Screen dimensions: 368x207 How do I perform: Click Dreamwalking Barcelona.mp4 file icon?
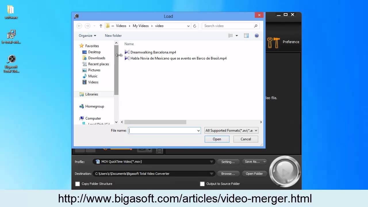point(127,52)
